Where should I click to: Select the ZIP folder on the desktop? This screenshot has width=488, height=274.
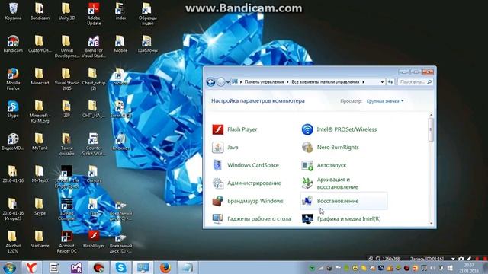pos(66,109)
